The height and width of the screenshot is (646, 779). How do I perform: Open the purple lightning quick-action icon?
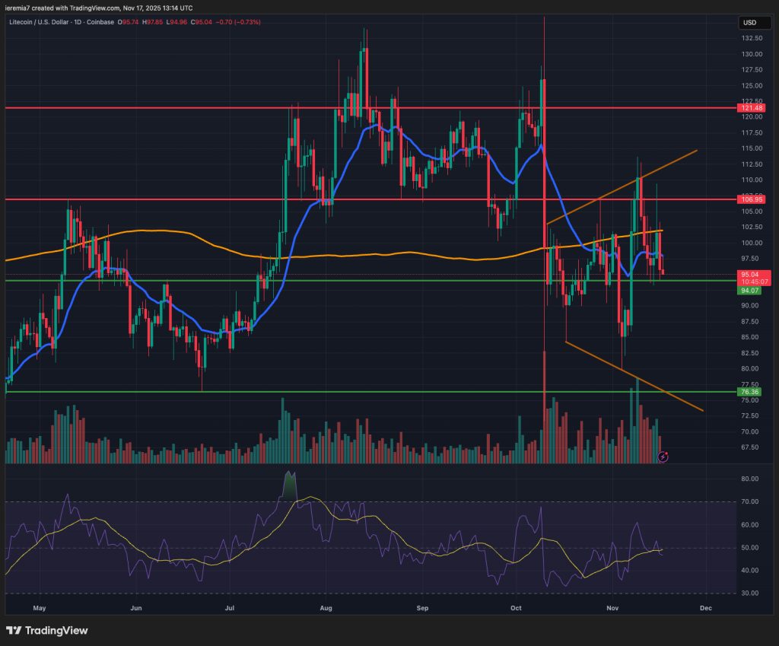point(663,457)
